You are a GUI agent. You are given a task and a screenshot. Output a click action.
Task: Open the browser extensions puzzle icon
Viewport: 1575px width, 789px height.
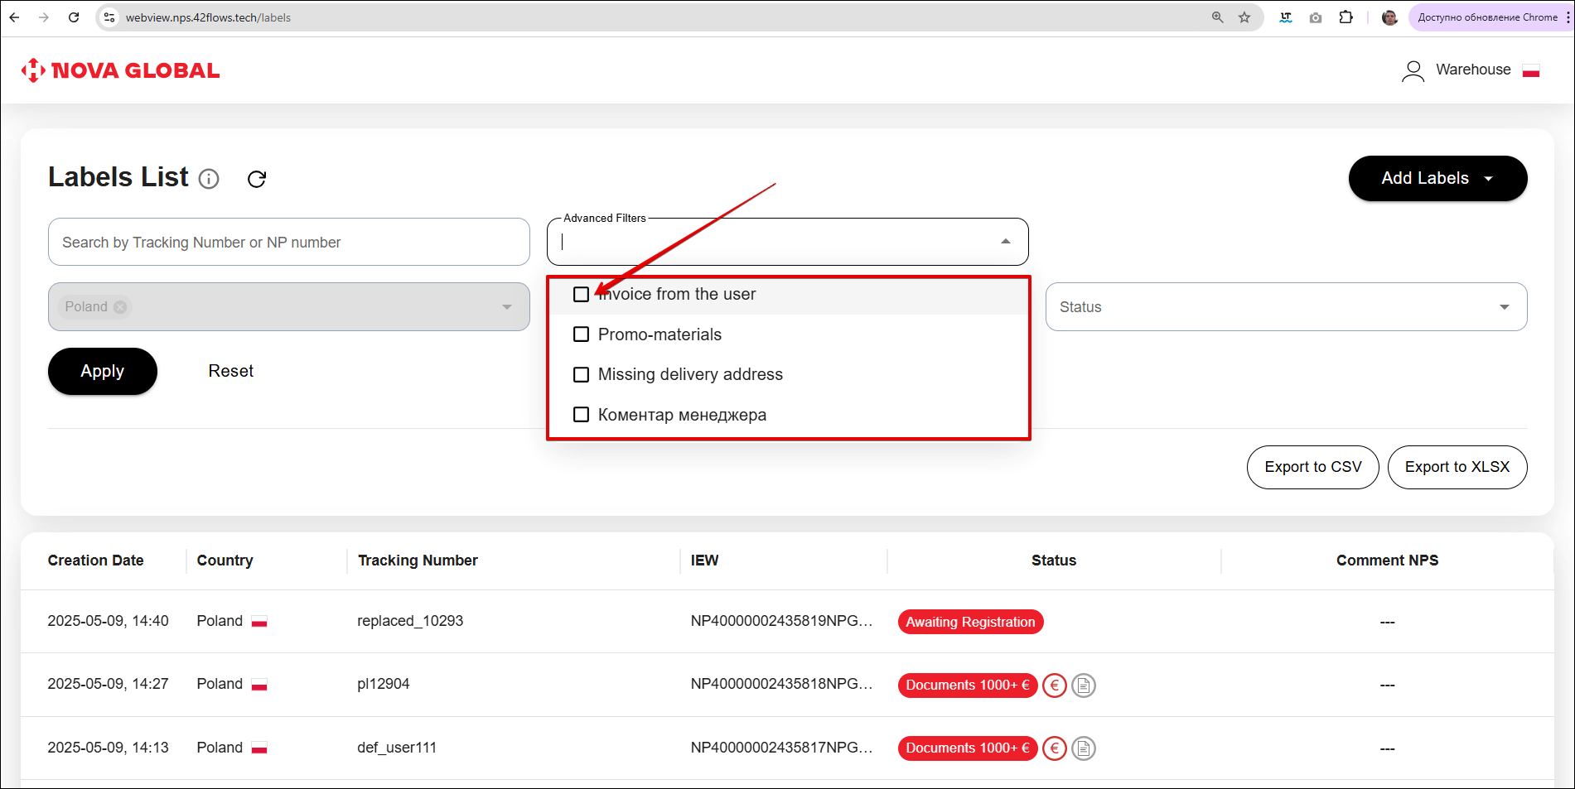click(x=1346, y=17)
